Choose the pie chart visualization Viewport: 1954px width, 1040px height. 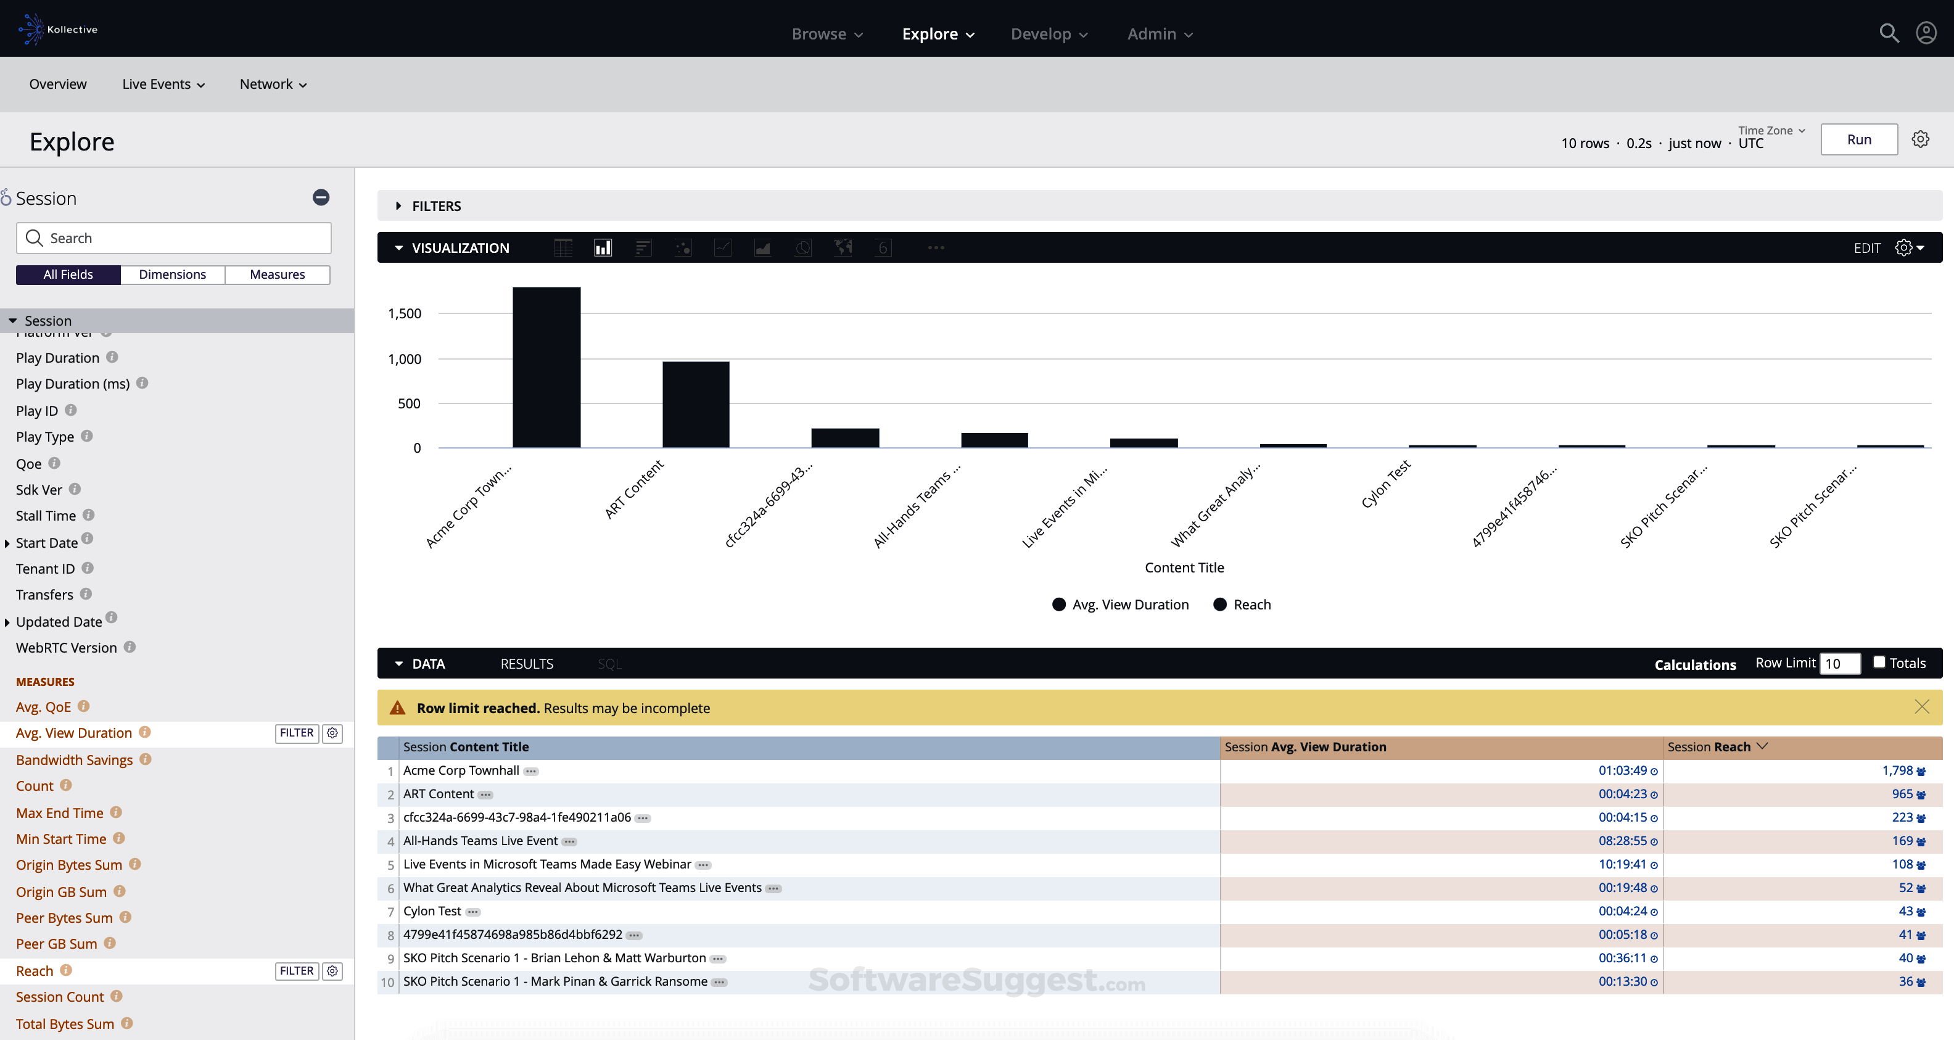[802, 247]
